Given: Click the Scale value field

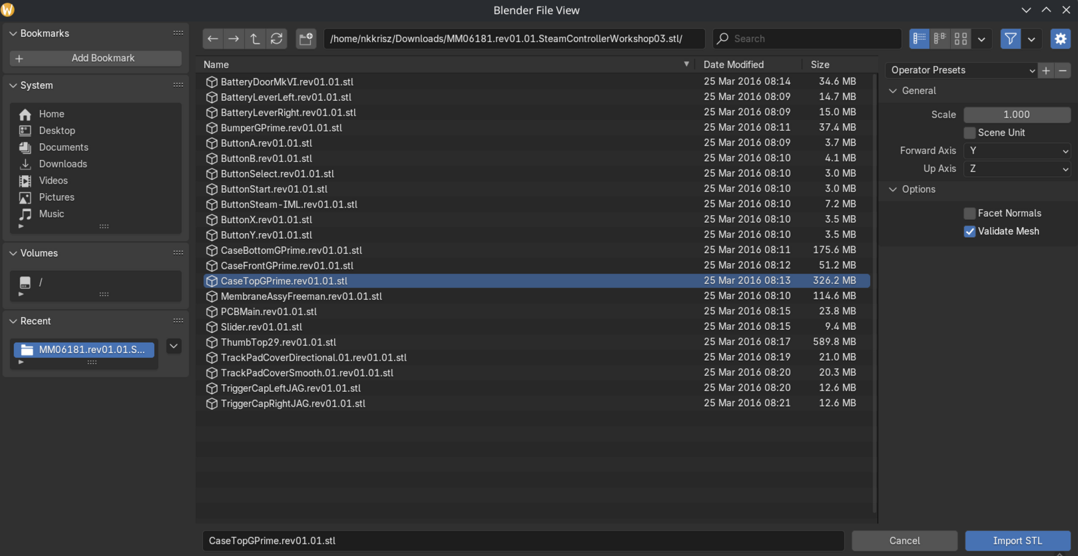Looking at the screenshot, I should tap(1017, 115).
